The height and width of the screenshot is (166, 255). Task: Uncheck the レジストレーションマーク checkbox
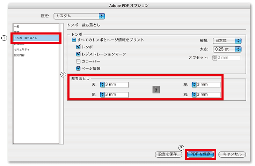(x=78, y=54)
